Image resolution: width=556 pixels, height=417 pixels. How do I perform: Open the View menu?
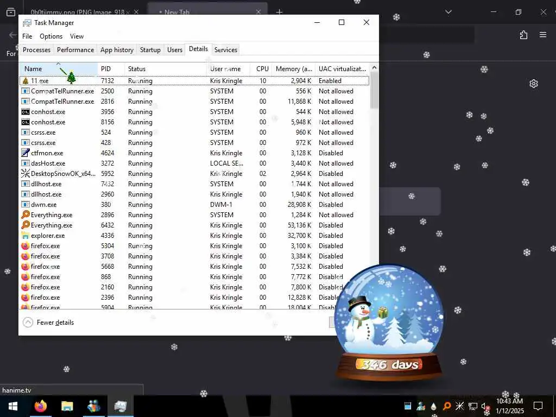pos(77,36)
